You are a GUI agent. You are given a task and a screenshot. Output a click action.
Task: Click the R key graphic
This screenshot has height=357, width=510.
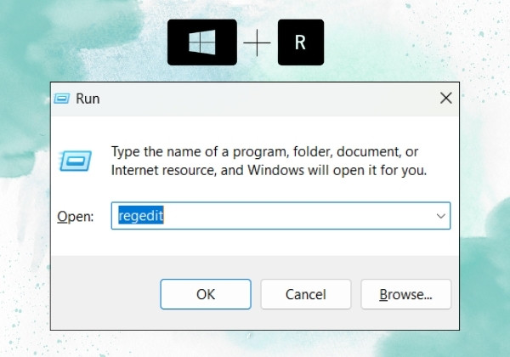(x=301, y=42)
